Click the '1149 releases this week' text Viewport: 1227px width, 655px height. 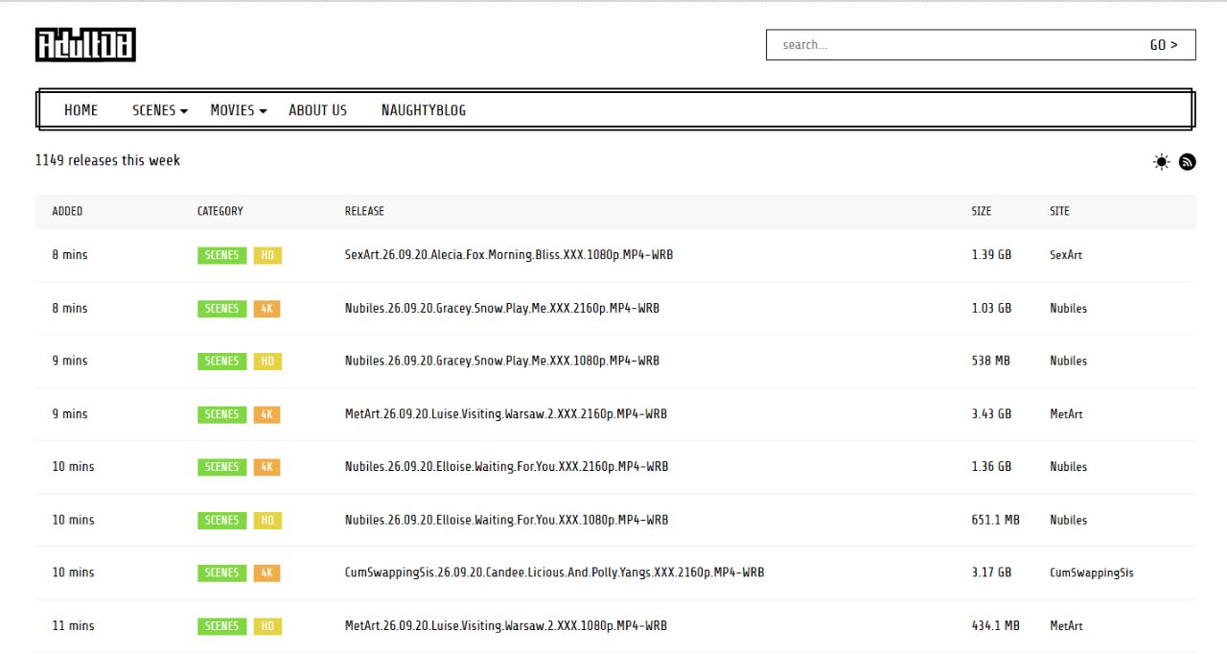coord(107,160)
